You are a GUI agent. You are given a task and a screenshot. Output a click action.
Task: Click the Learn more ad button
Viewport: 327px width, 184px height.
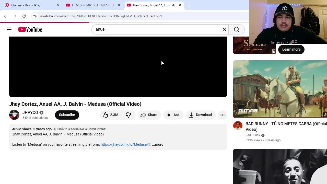291,49
